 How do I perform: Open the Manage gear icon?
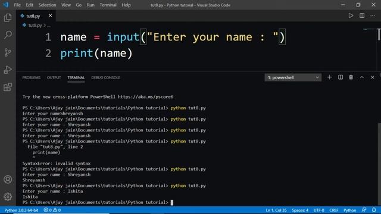click(x=8, y=197)
